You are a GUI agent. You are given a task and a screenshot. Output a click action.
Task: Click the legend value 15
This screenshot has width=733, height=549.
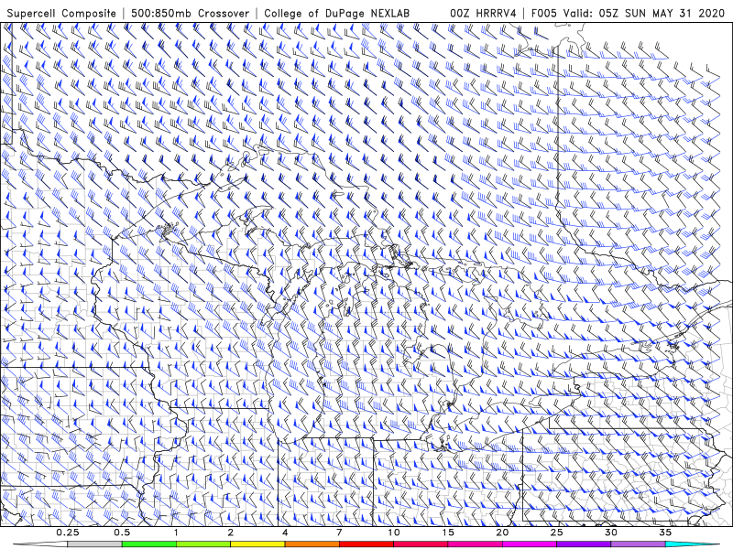[448, 533]
